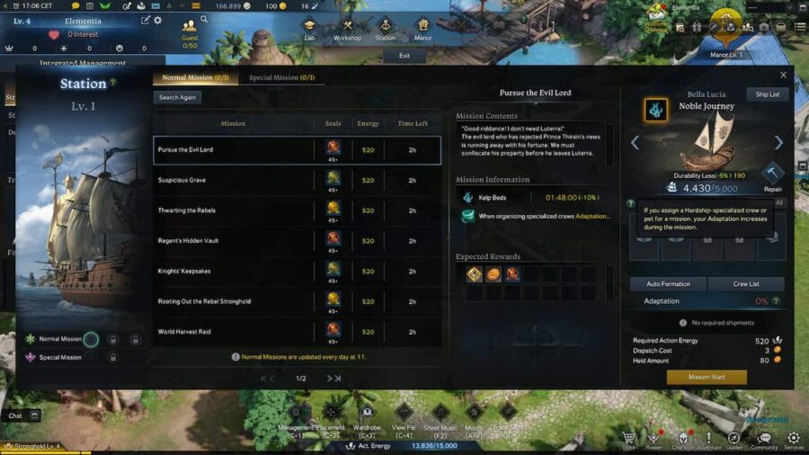This screenshot has height=455, width=809.
Task: Click the Guest 0/50 icon
Action: (190, 33)
